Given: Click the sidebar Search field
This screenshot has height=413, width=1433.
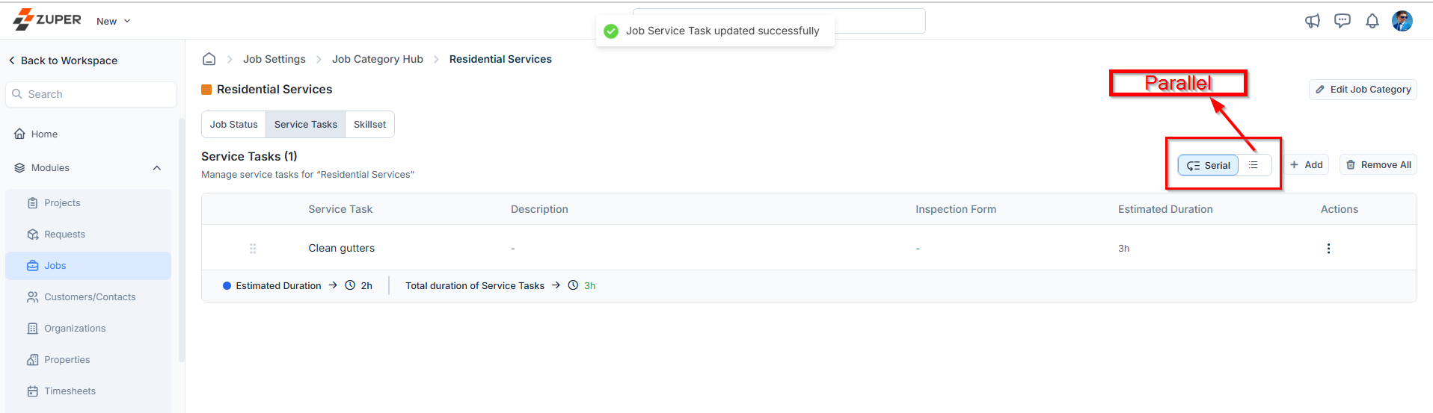Looking at the screenshot, I should click(91, 94).
